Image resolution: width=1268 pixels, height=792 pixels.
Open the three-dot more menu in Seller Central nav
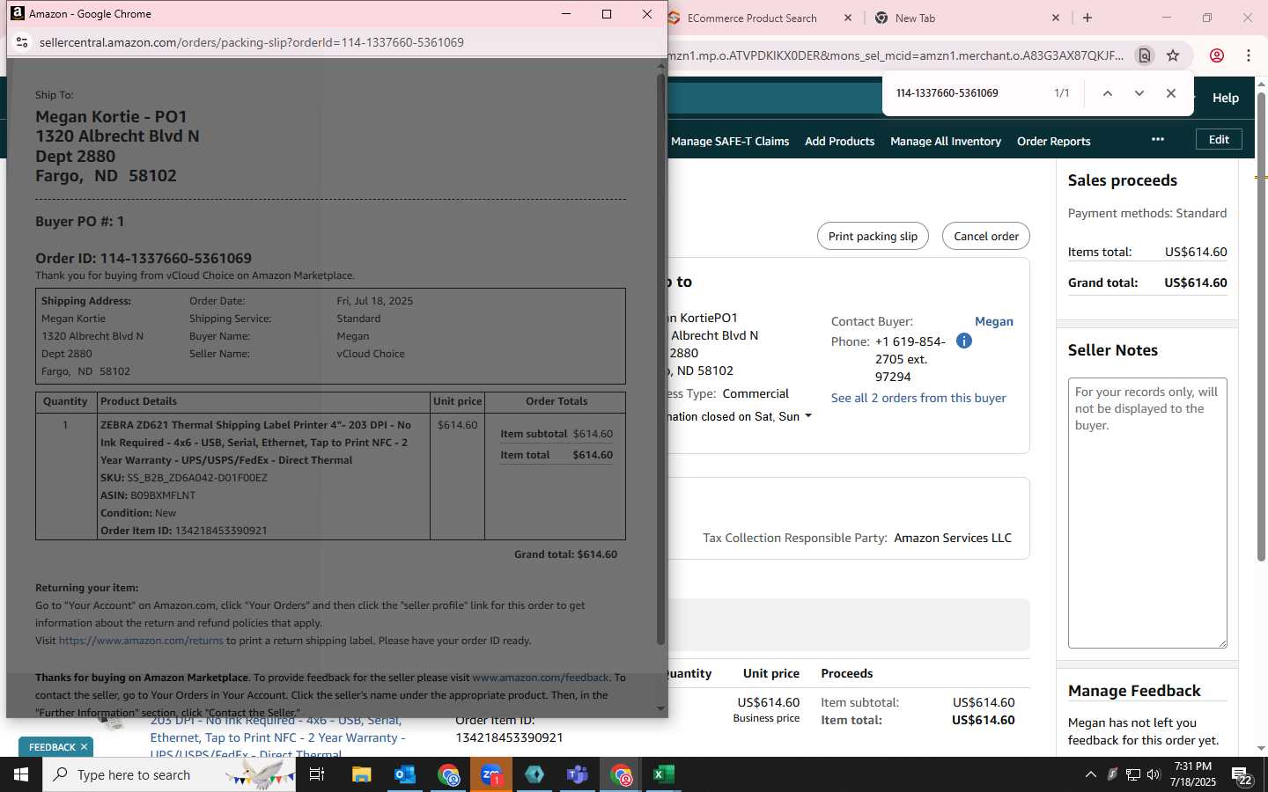[x=1158, y=139]
